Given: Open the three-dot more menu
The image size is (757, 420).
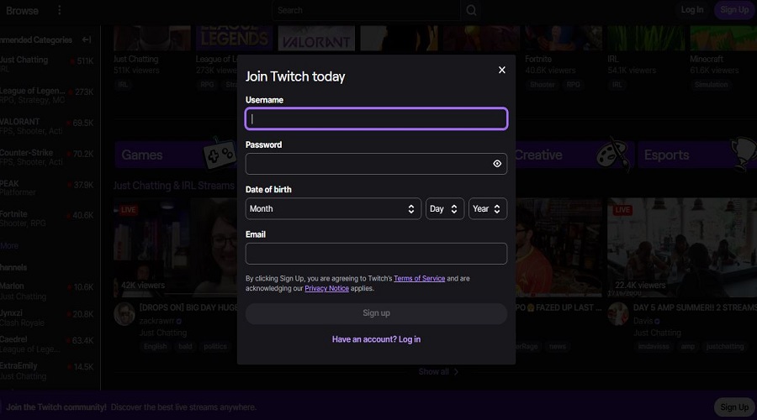Looking at the screenshot, I should click(x=60, y=10).
